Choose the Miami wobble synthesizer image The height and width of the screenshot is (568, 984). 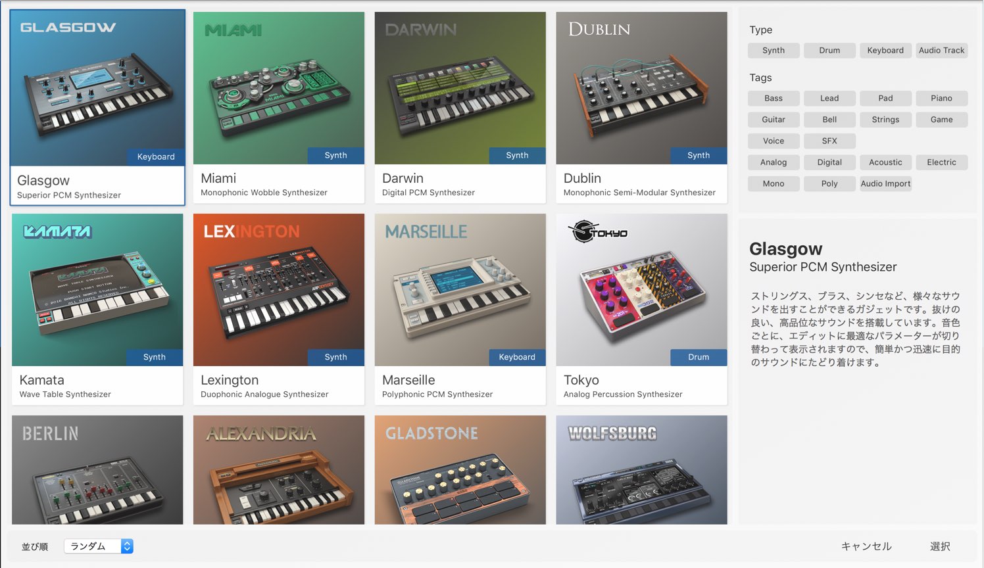click(279, 88)
